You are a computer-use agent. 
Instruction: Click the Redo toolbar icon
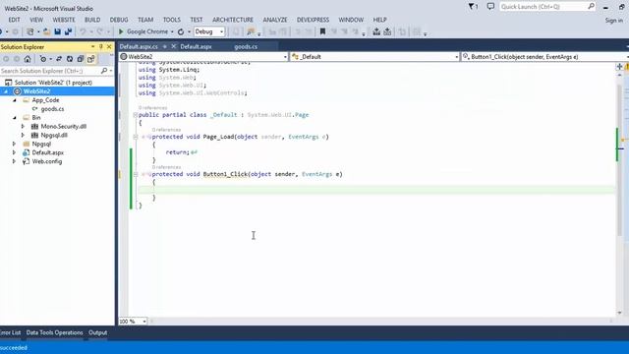(x=100, y=31)
